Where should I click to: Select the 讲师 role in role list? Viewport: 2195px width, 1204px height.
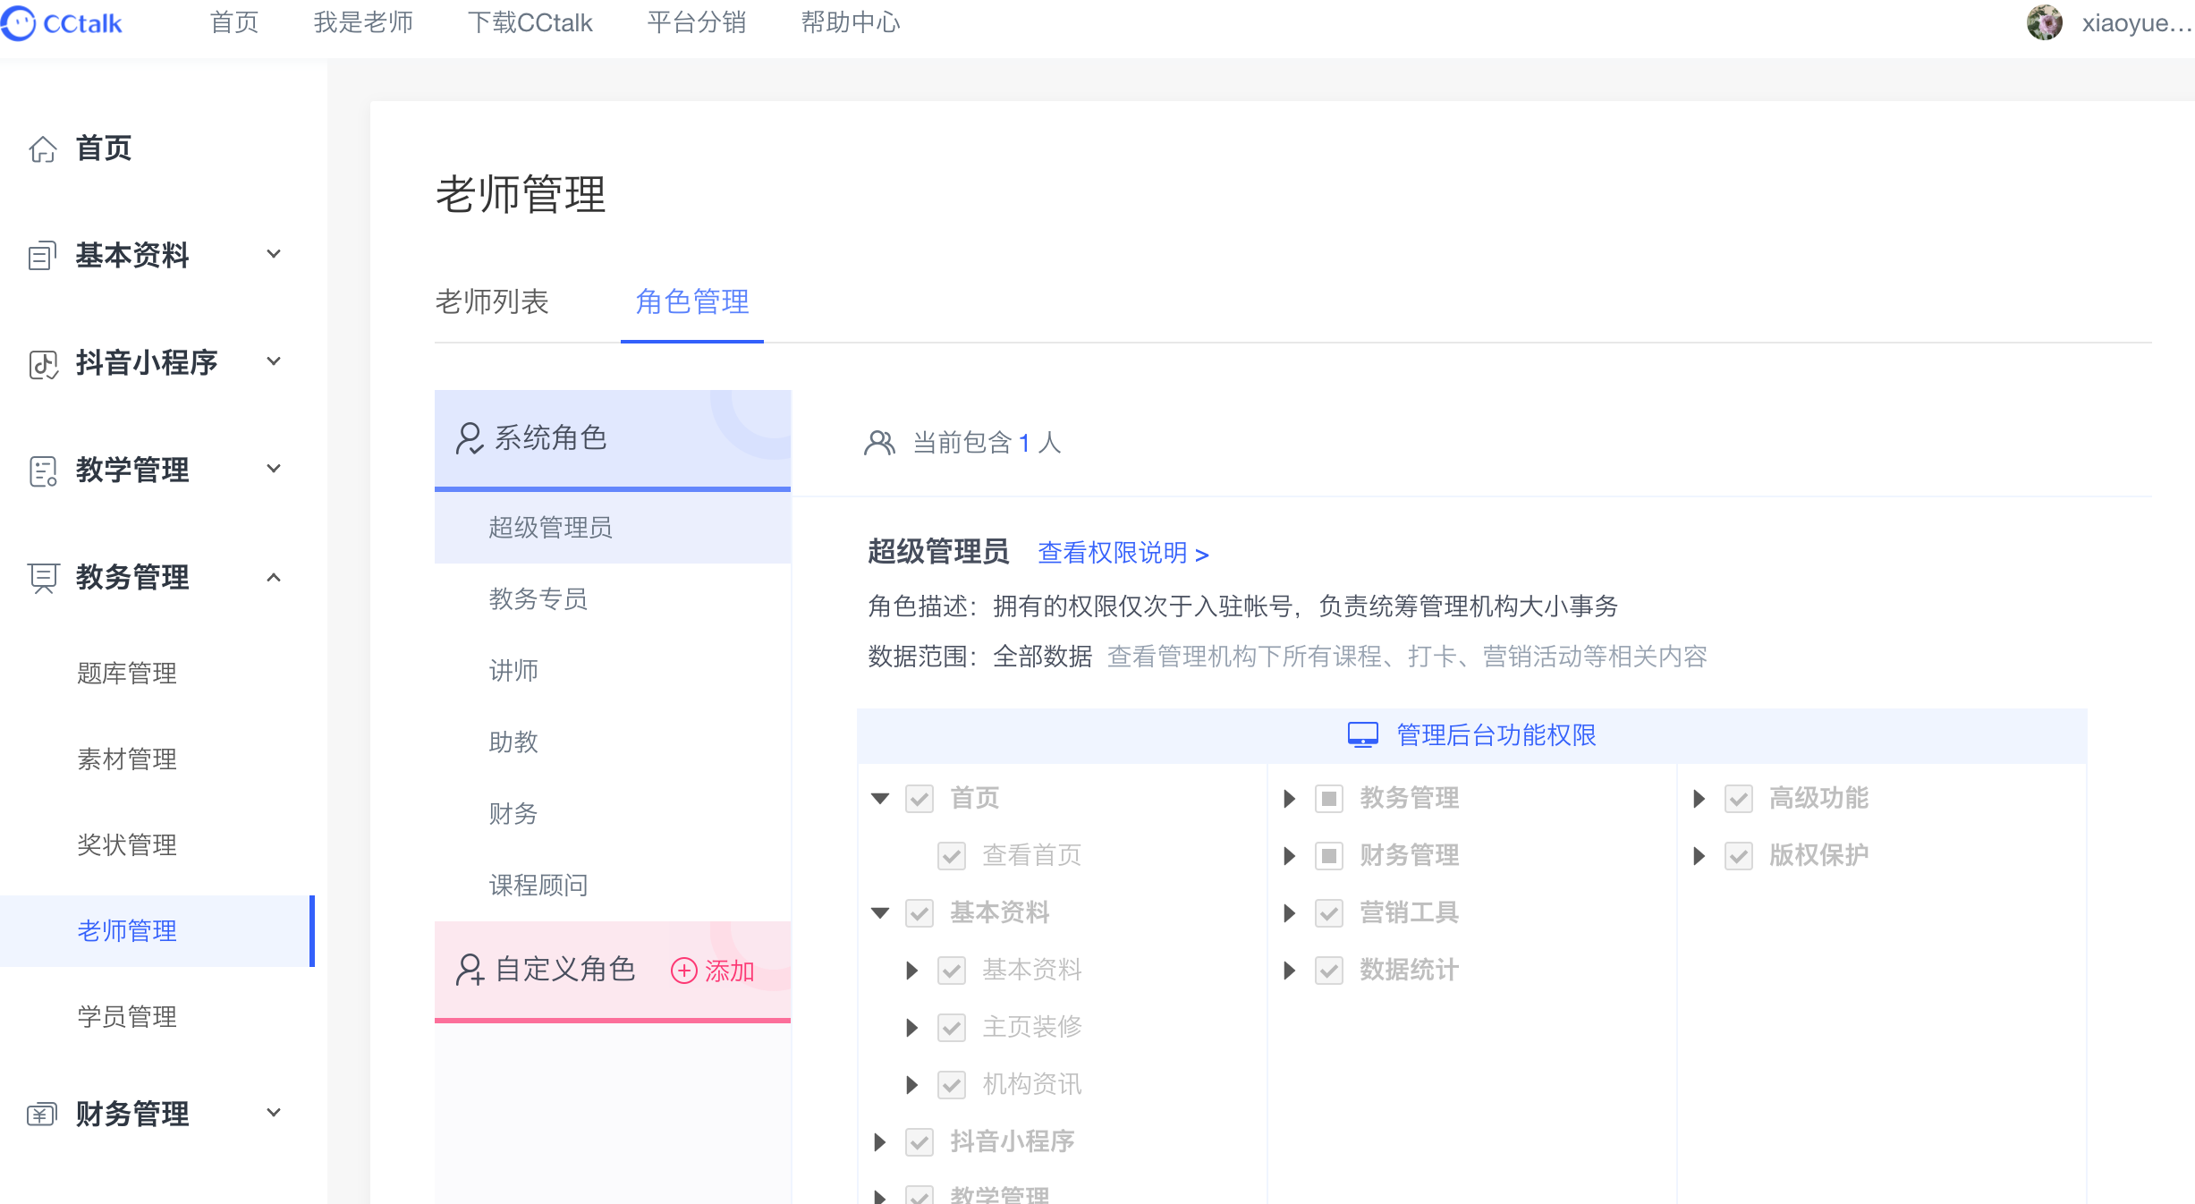pyautogui.click(x=513, y=671)
